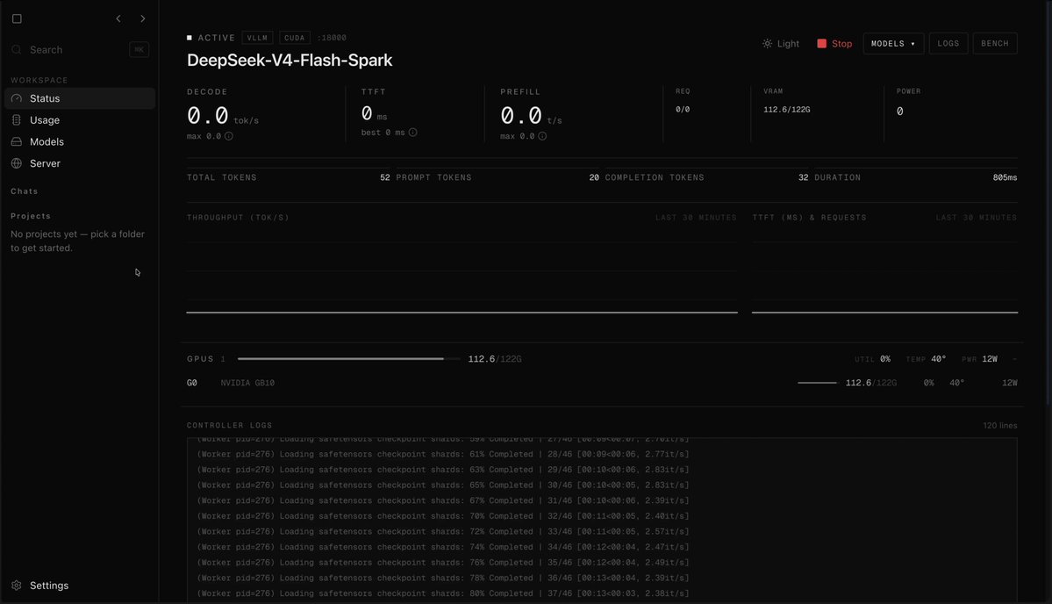This screenshot has width=1052, height=604.
Task: Click the Settings gear icon
Action: (x=17, y=586)
